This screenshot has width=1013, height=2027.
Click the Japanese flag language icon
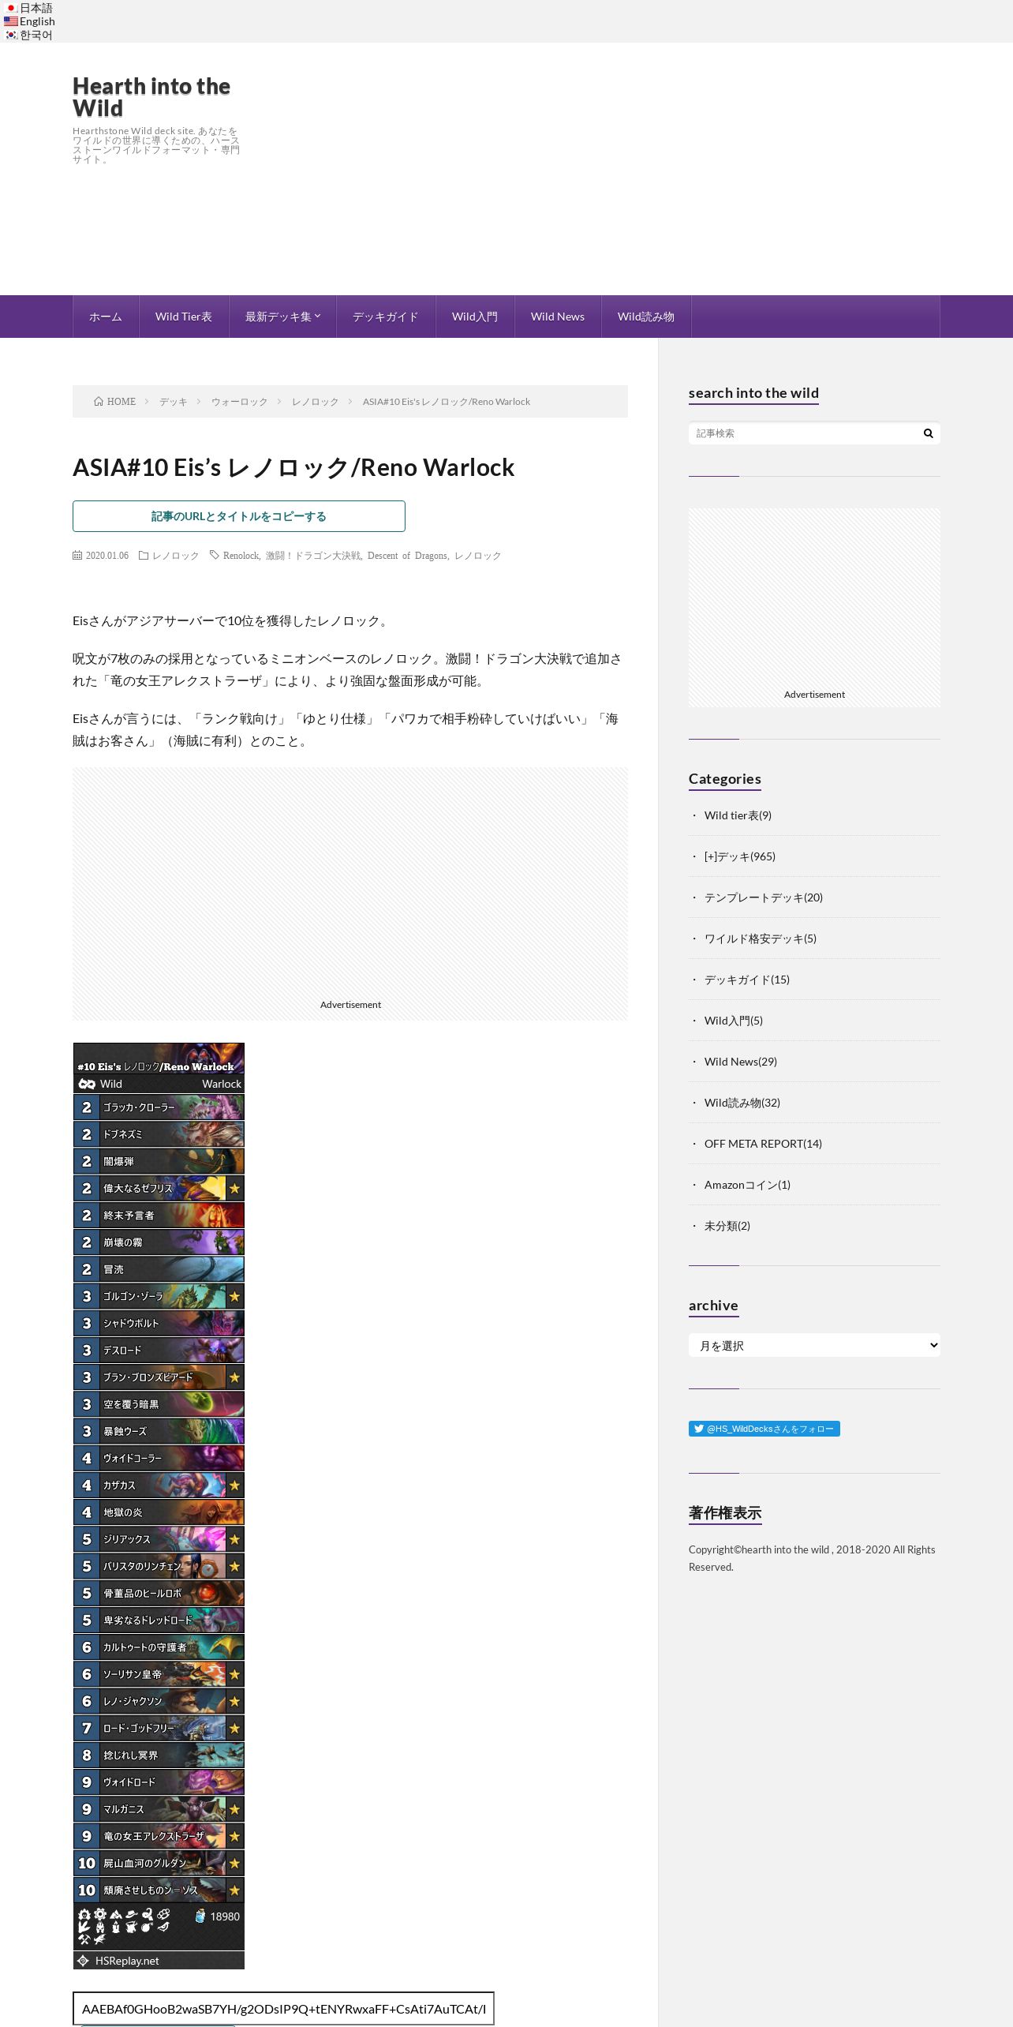11,8
